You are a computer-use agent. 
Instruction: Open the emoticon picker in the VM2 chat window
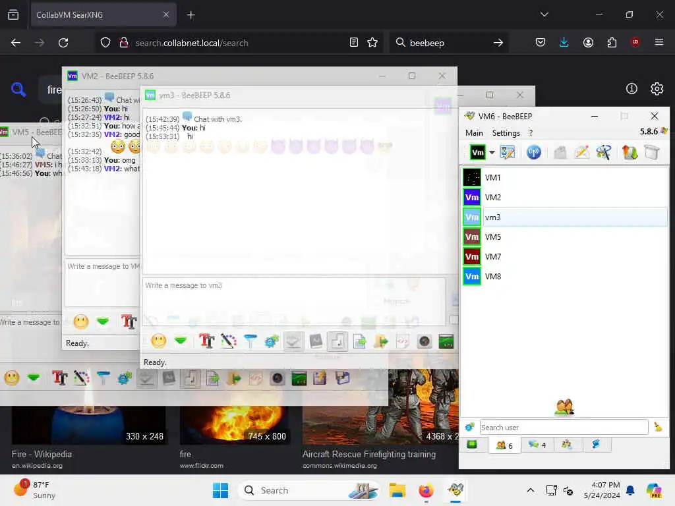81,322
